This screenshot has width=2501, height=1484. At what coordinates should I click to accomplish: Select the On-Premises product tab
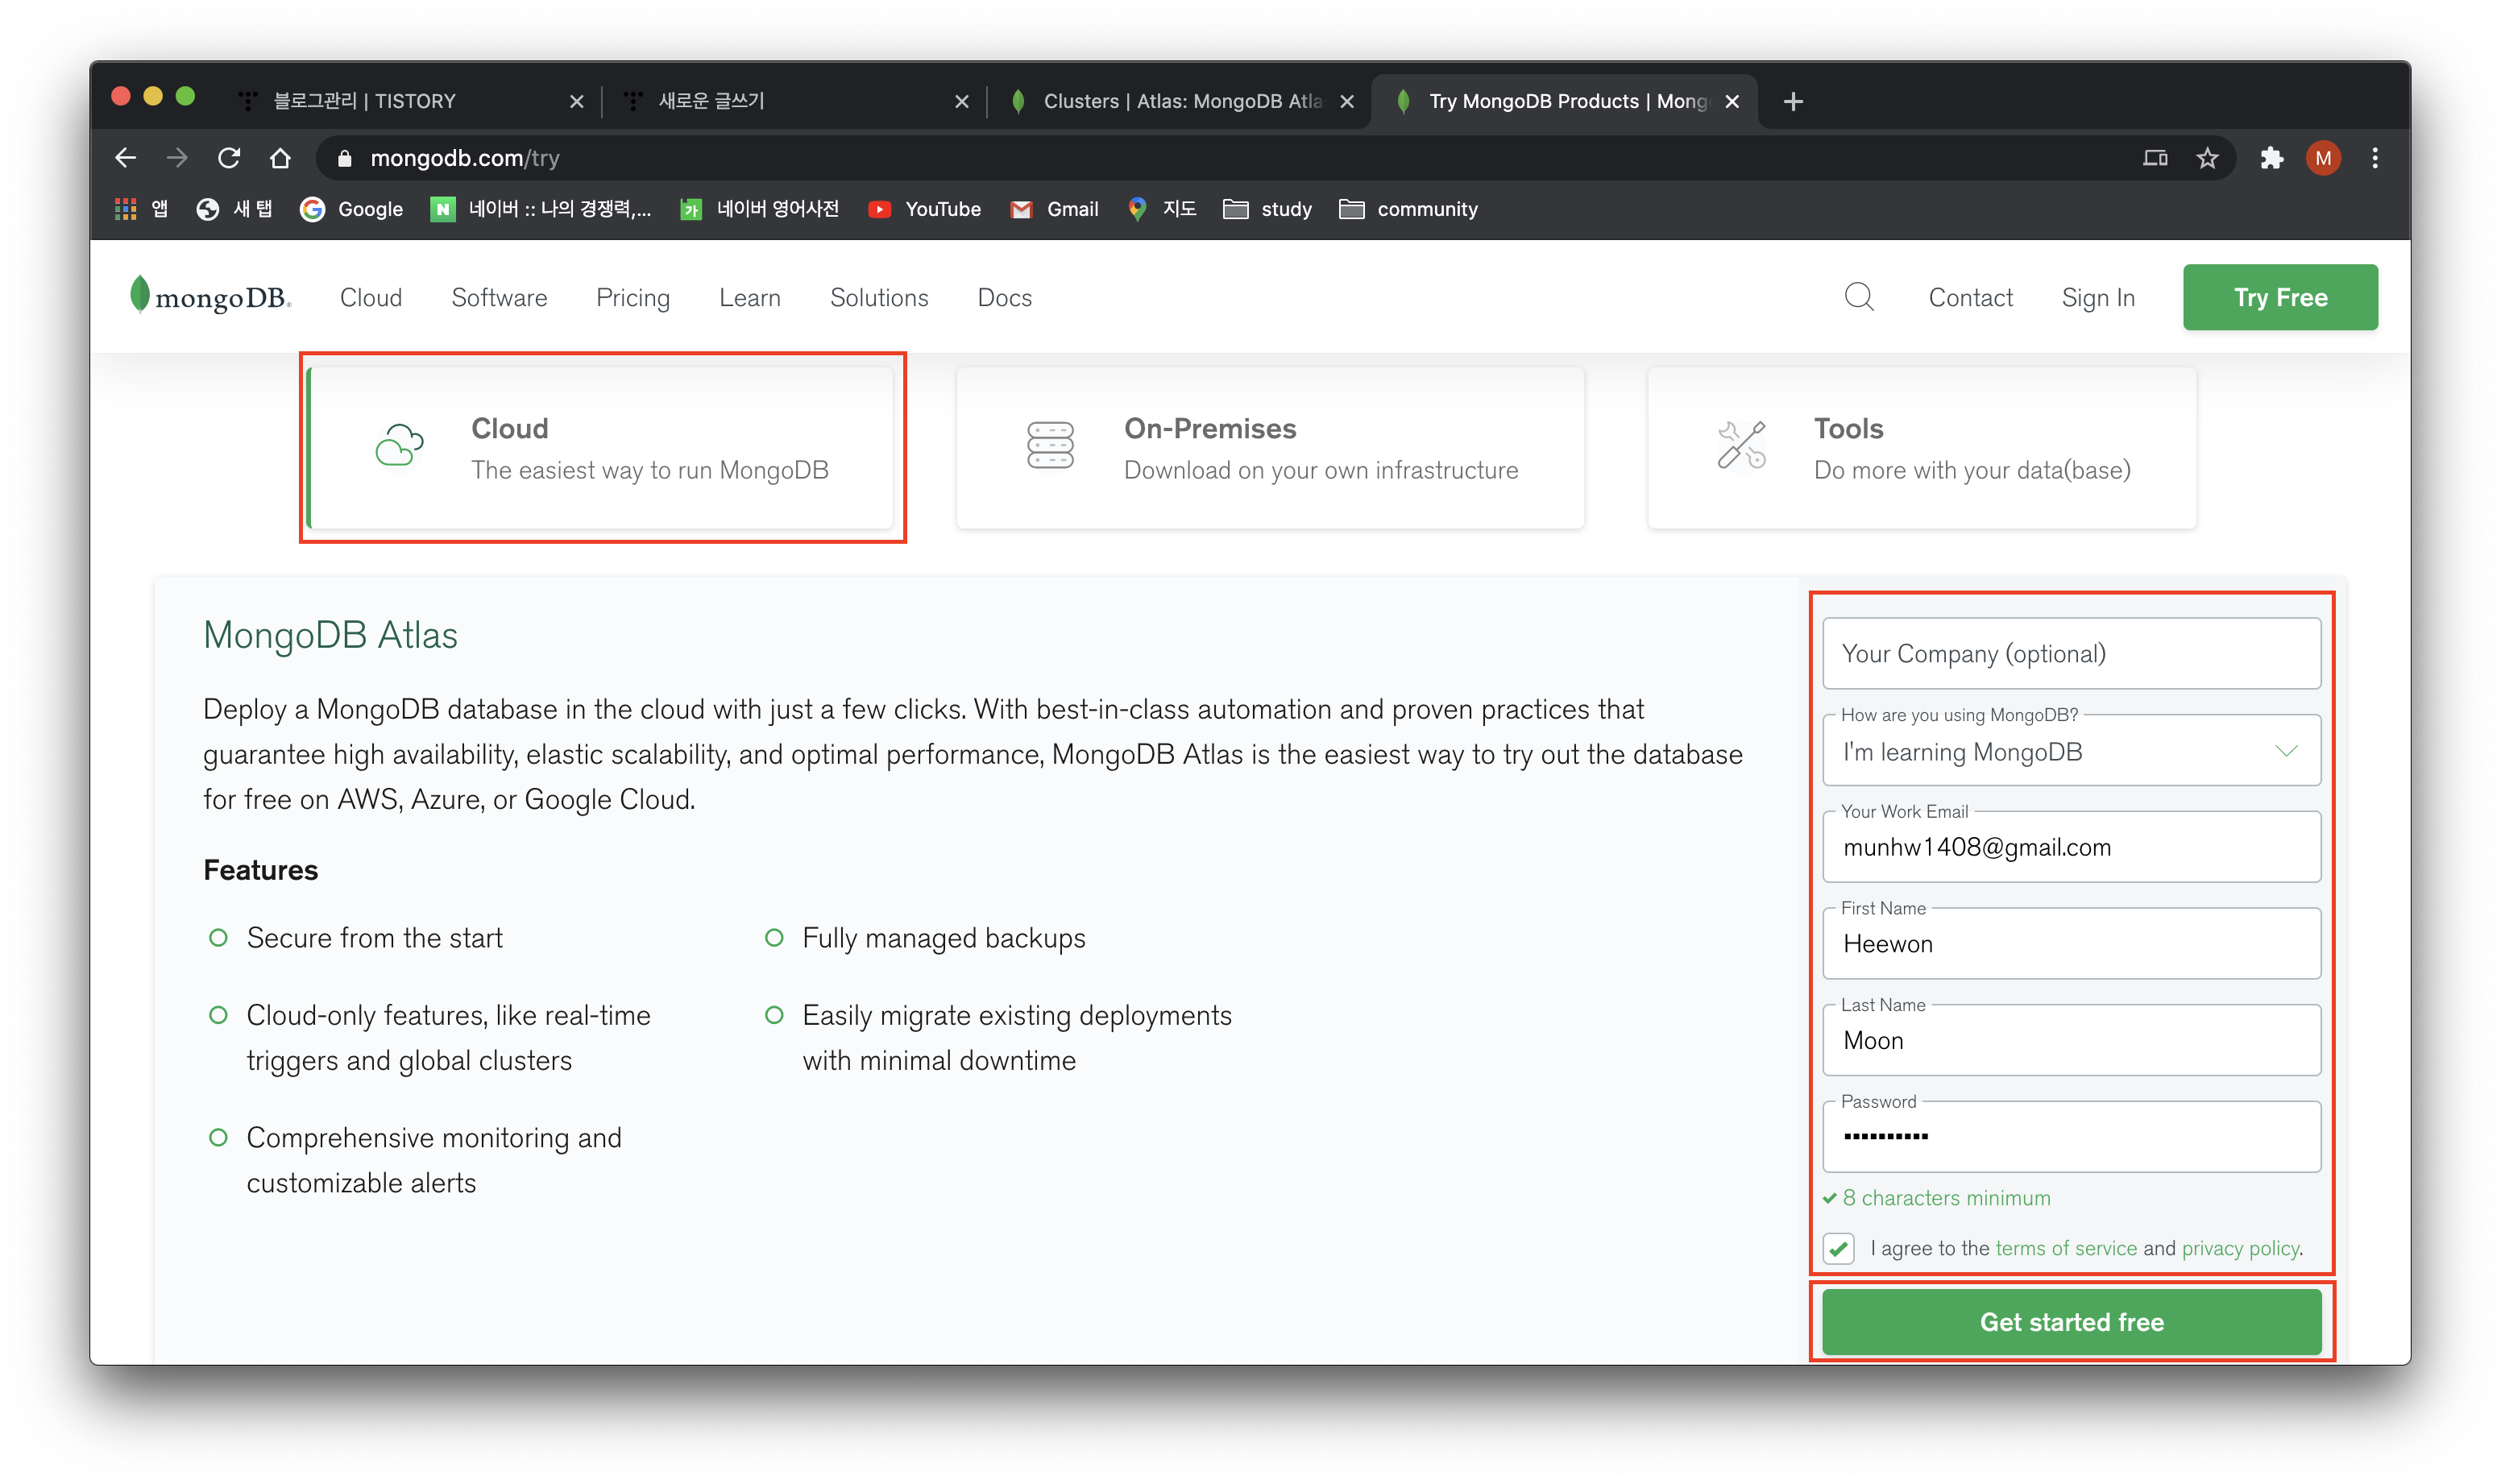[1270, 448]
